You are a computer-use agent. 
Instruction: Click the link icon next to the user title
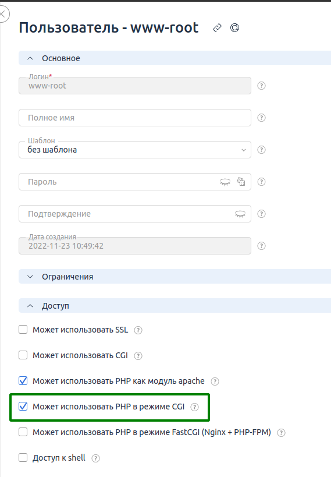pyautogui.click(x=217, y=28)
